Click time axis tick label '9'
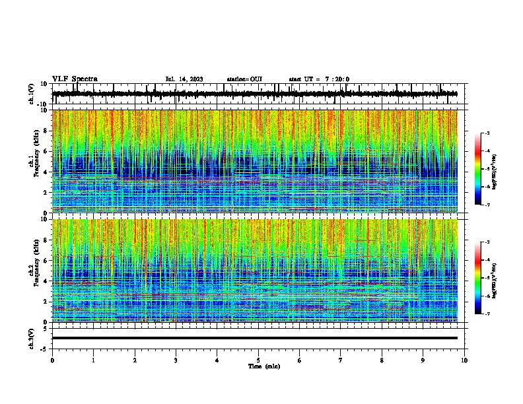The image size is (523, 404). click(423, 360)
